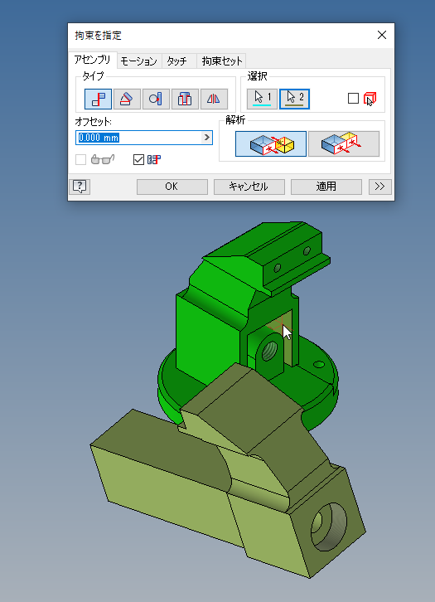Image resolution: width=435 pixels, height=602 pixels.
Task: Select the Insert constraint type icon
Action: pyautogui.click(x=185, y=99)
